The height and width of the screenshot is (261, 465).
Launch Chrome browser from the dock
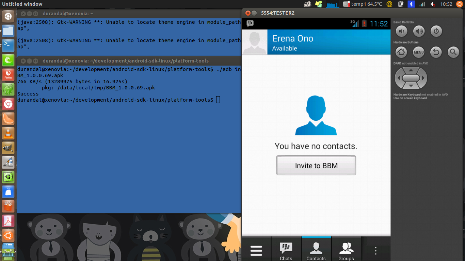(x=9, y=104)
